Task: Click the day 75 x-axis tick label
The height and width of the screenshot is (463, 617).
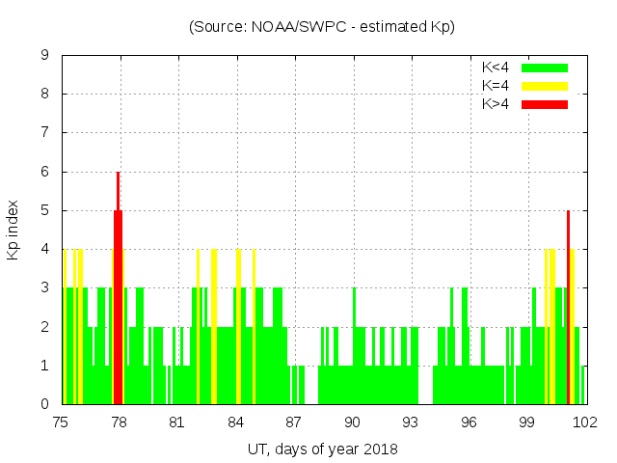Action: (x=61, y=422)
